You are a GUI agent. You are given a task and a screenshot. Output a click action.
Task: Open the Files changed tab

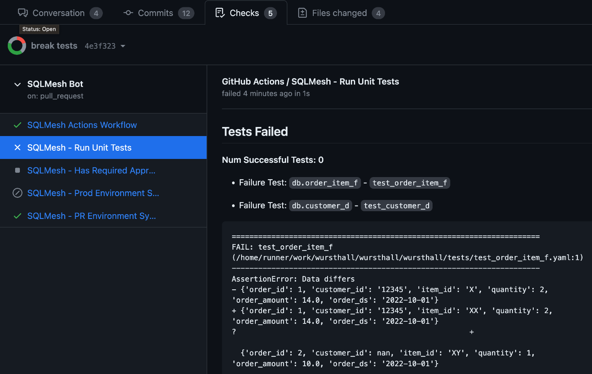coord(341,13)
